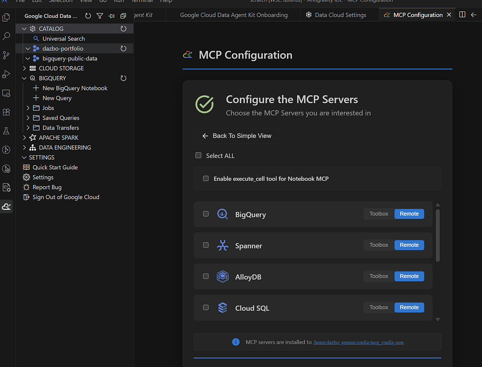482x367 pixels.
Task: Check the AlloyDB server checkbox
Action: tap(206, 276)
